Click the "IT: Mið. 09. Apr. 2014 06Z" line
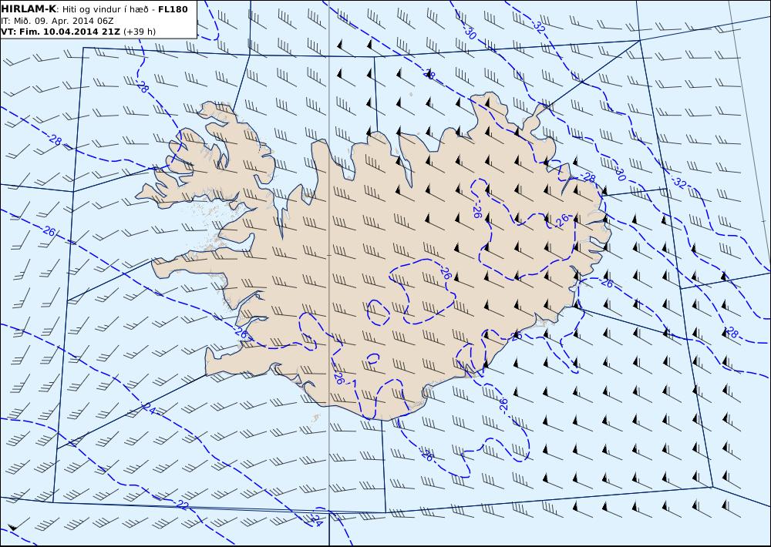The width and height of the screenshot is (771, 547). (x=58, y=21)
